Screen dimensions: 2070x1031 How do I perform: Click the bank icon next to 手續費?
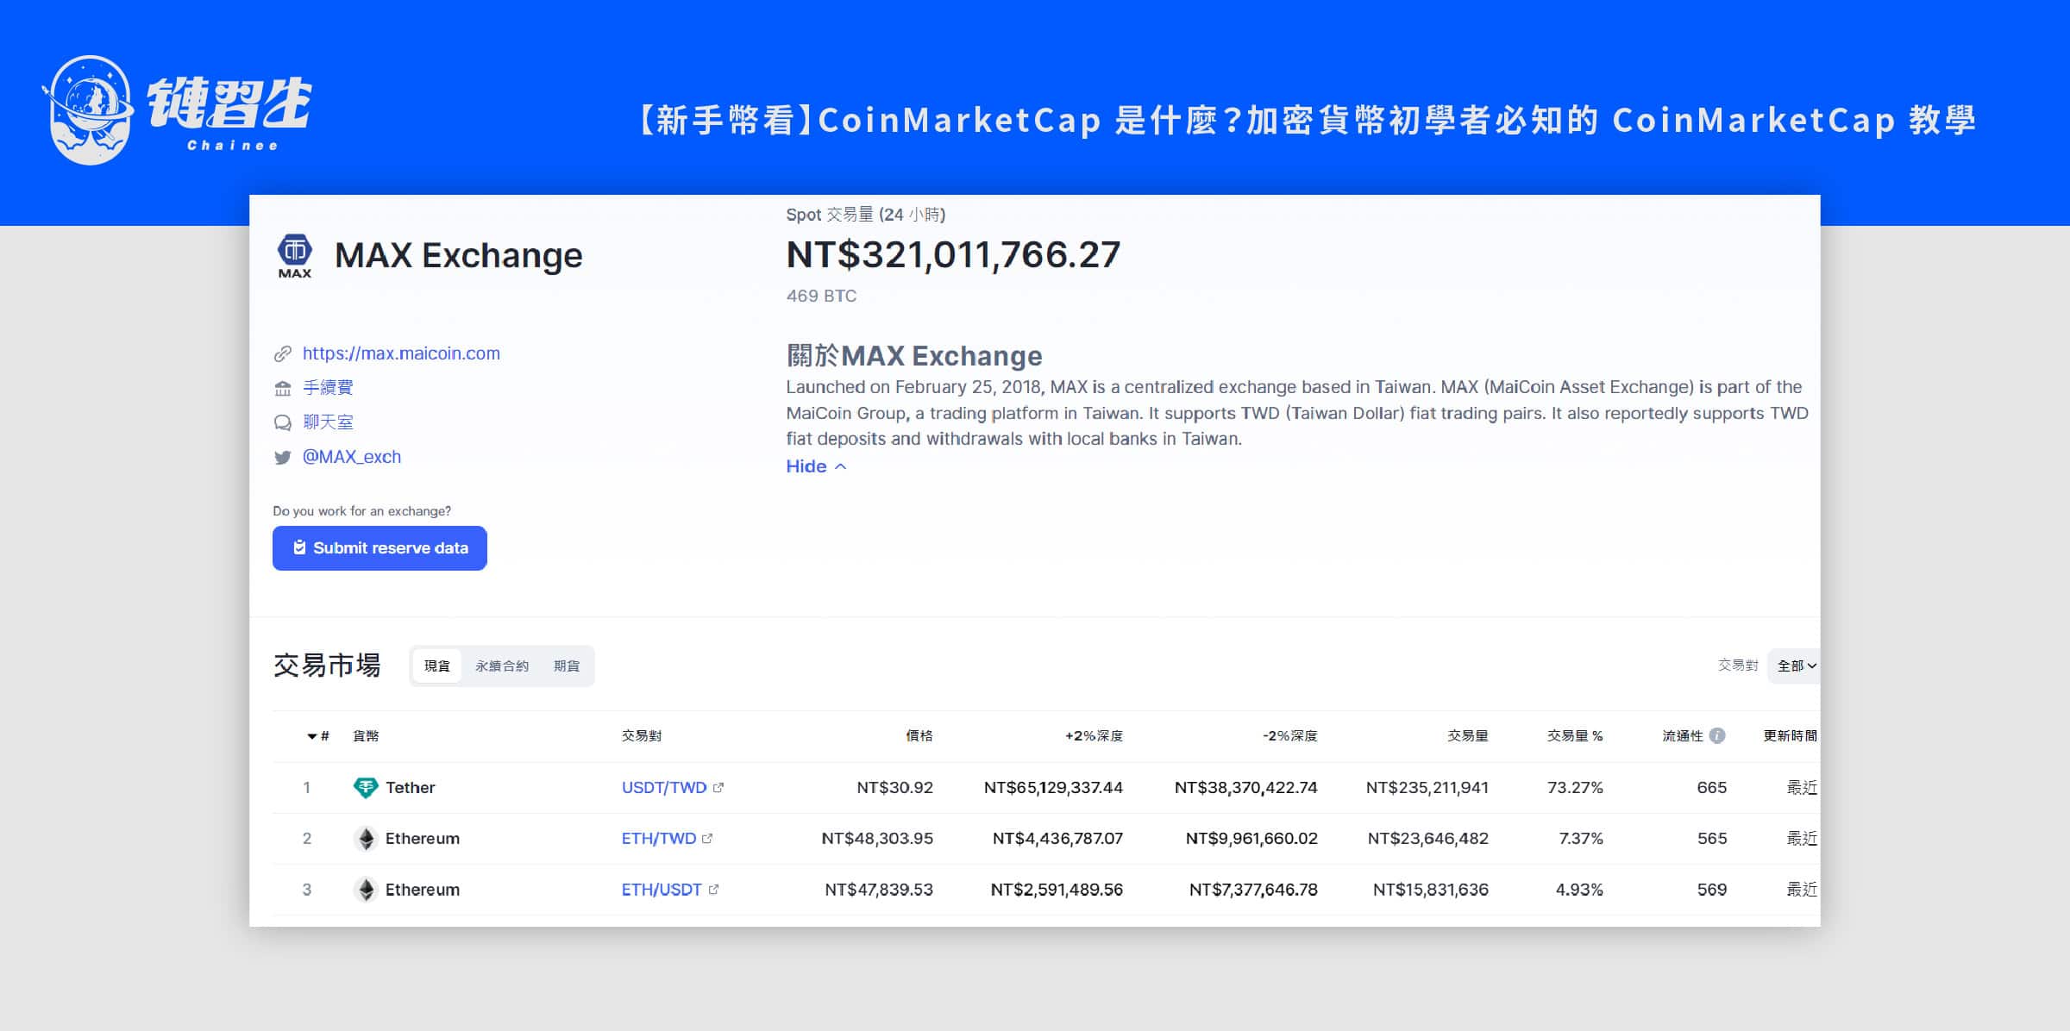(x=282, y=388)
